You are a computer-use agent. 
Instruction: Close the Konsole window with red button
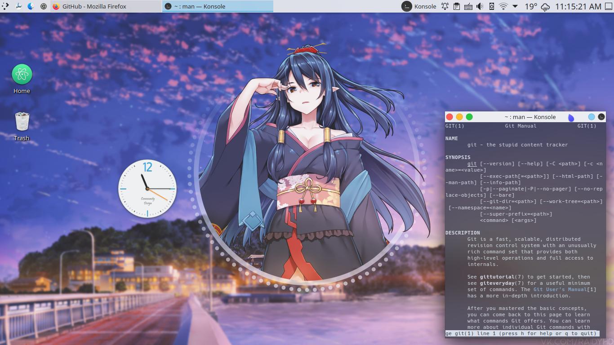(x=449, y=117)
